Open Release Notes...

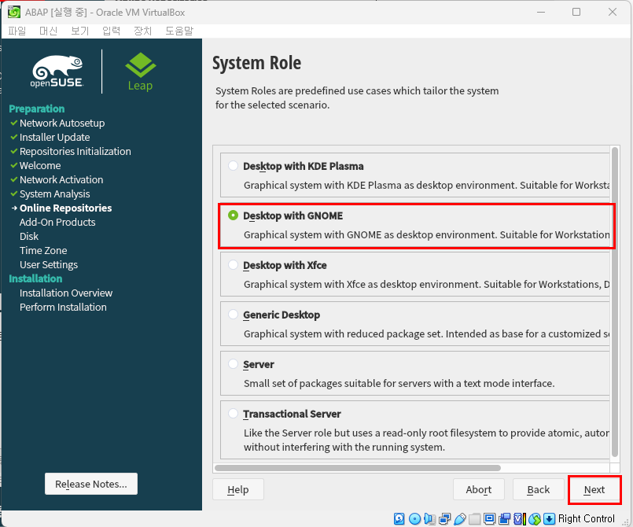point(91,484)
